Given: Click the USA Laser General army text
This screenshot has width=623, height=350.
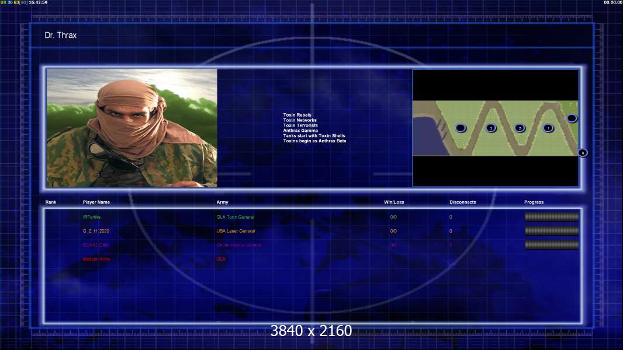Looking at the screenshot, I should [x=236, y=231].
